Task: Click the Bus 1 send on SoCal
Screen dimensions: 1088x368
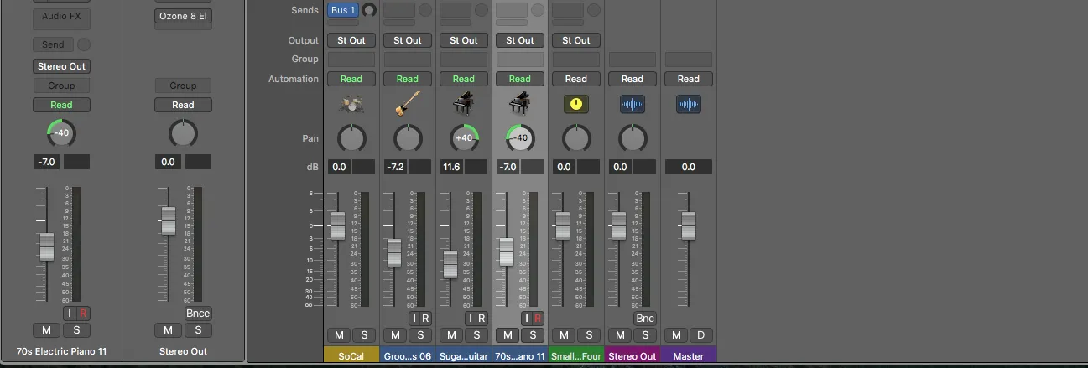Action: [343, 10]
